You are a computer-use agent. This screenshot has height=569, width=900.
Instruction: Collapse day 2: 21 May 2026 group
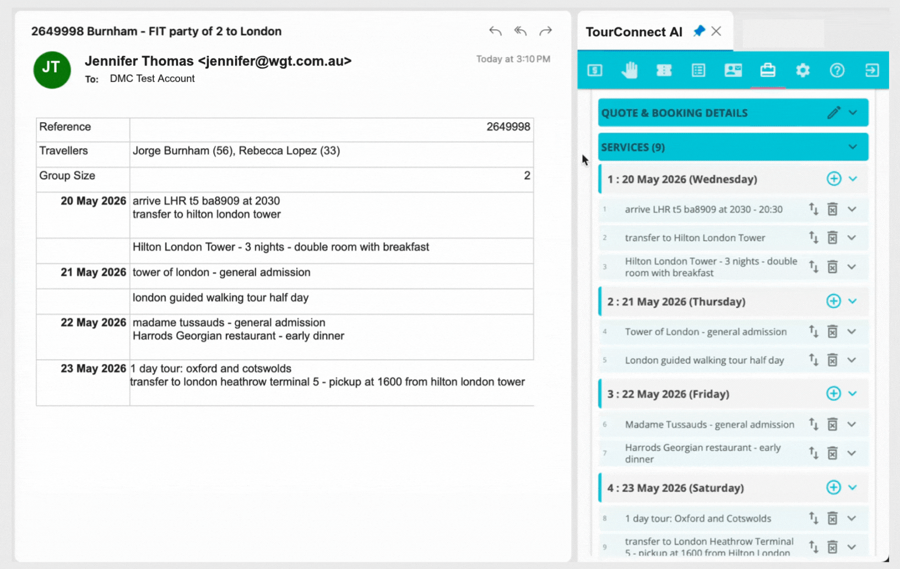point(853,301)
